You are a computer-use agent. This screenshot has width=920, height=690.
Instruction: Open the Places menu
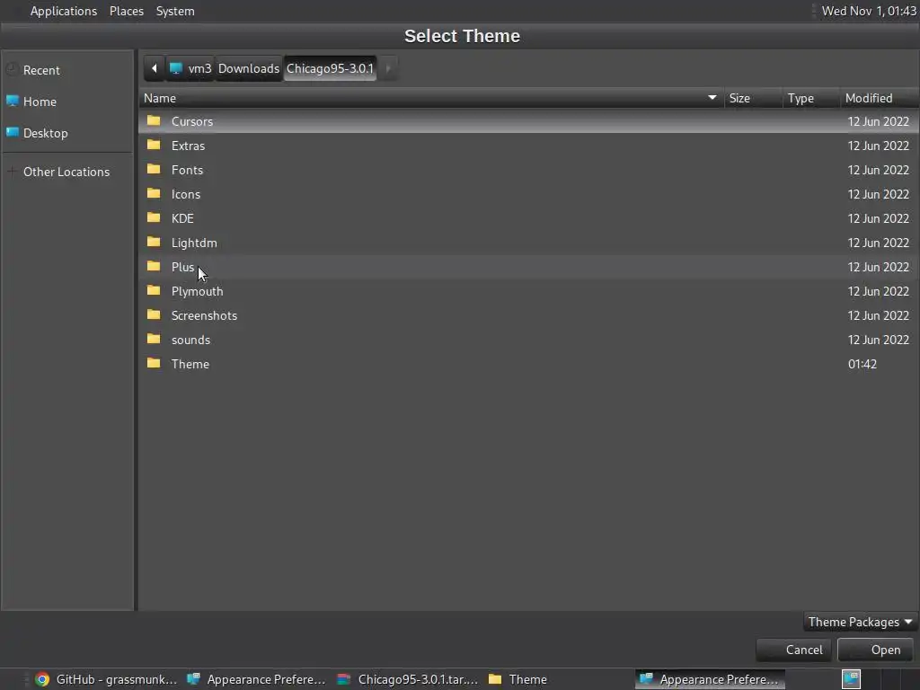click(x=126, y=11)
